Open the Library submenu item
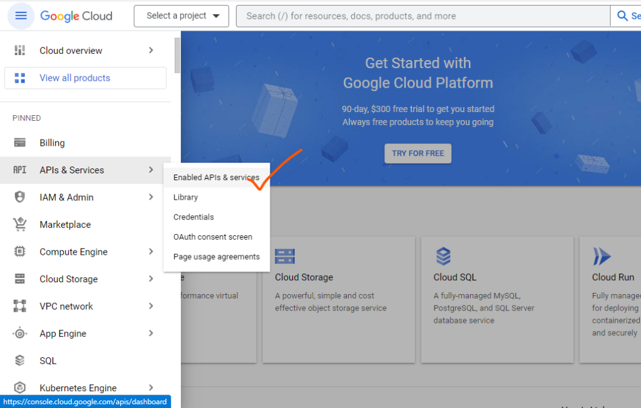The image size is (641, 408). point(216,197)
